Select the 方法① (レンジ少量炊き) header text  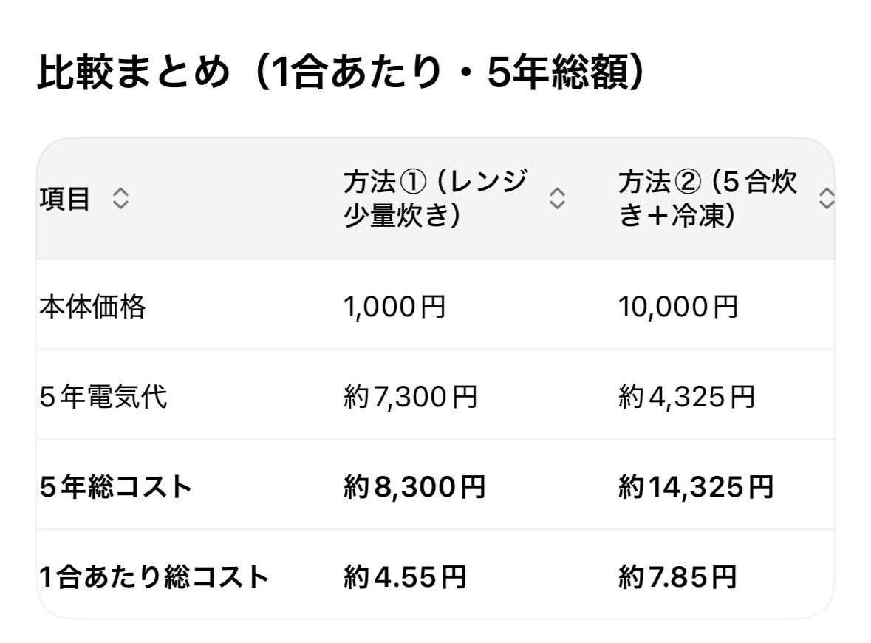(436, 198)
